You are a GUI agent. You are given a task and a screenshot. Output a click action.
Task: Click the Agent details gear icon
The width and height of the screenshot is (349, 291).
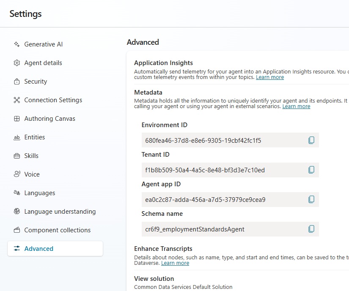click(17, 63)
